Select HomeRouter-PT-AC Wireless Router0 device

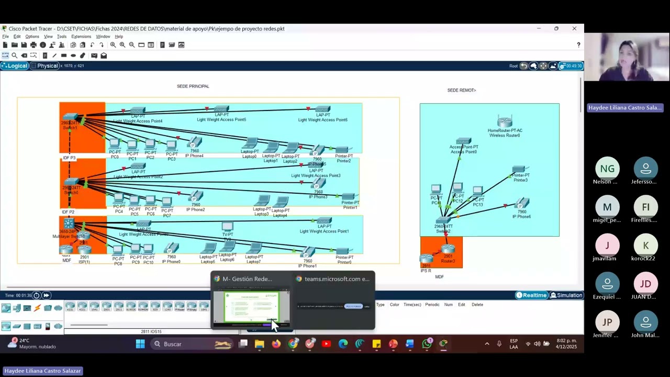tap(505, 122)
